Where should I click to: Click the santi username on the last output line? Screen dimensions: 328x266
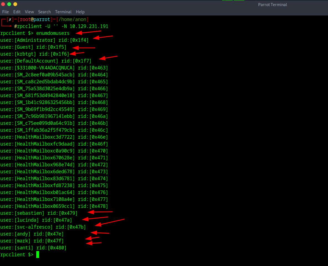[24, 248]
